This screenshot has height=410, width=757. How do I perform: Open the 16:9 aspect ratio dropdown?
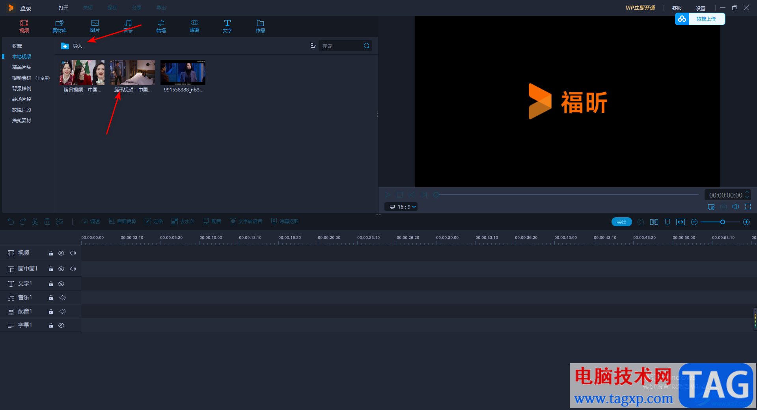401,207
